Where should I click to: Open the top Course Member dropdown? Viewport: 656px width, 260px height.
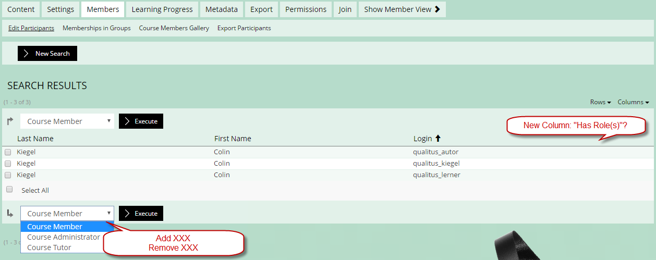pos(67,121)
